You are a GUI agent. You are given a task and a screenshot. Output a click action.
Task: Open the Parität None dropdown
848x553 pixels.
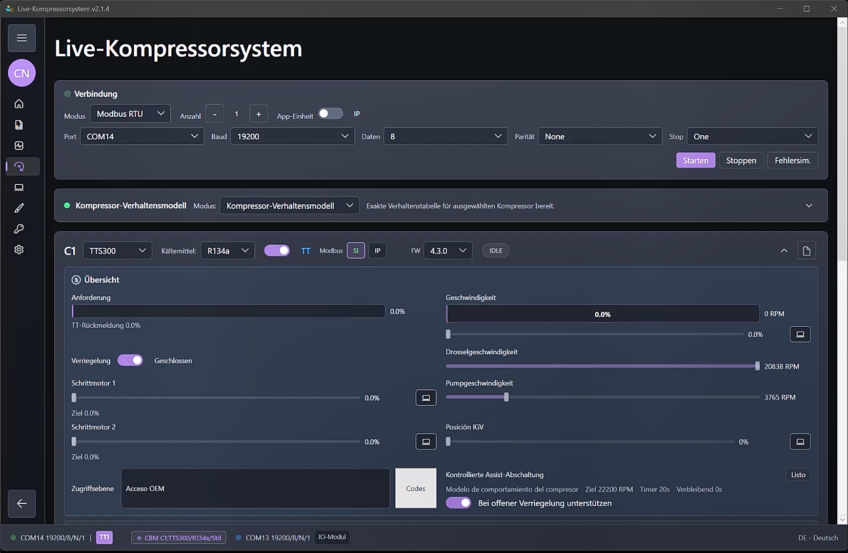pos(600,136)
